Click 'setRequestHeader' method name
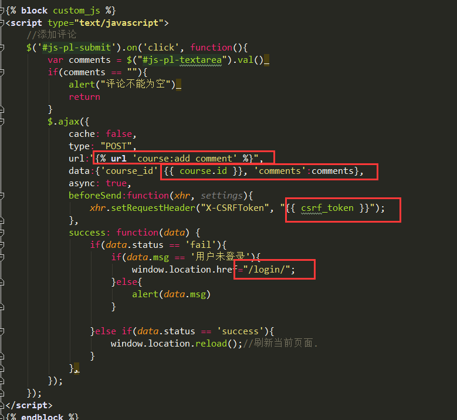The width and height of the screenshot is (457, 420). point(153,208)
